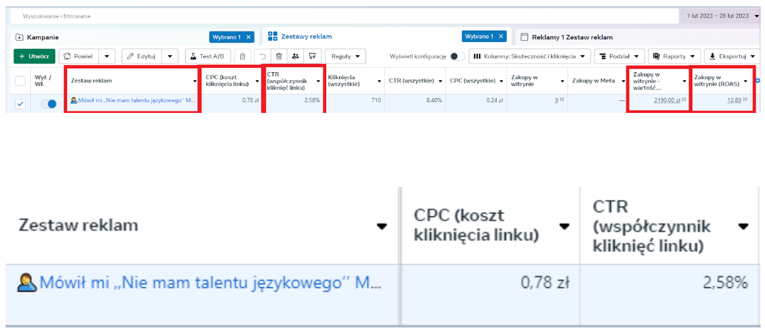The image size is (765, 330).
Task: Click the blue plus add-column icon
Action: (757, 80)
